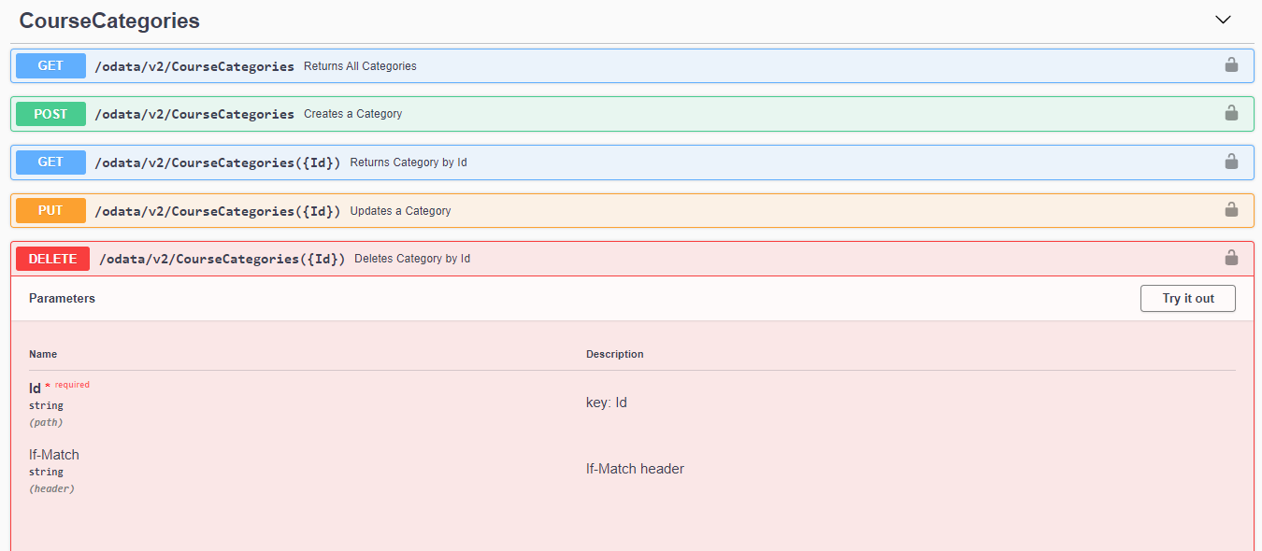Click the lock icon on GET All Categories
The width and height of the screenshot is (1262, 551).
[1231, 65]
